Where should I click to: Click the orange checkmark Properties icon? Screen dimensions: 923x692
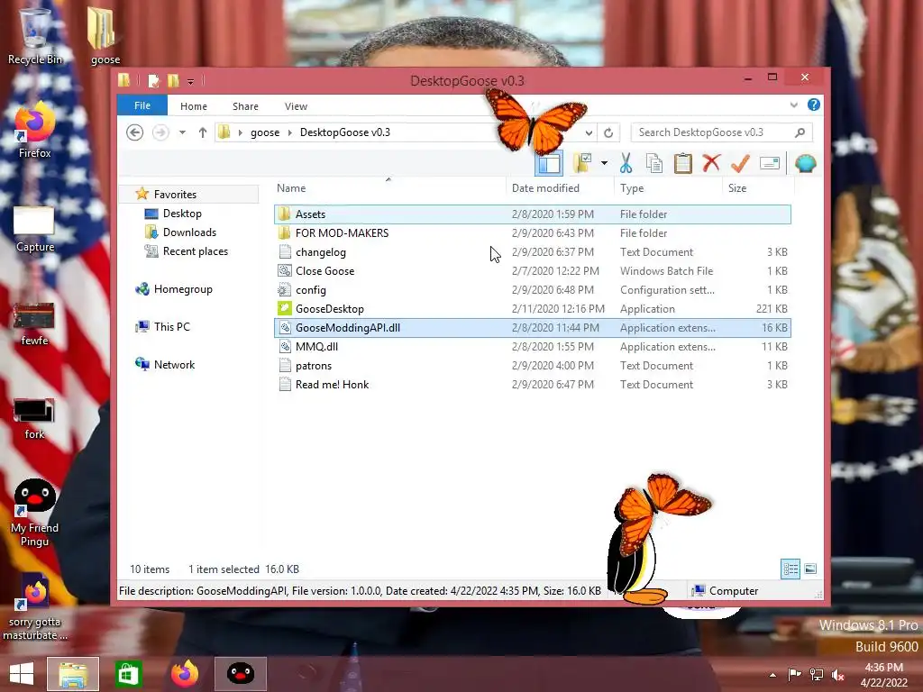pos(740,163)
